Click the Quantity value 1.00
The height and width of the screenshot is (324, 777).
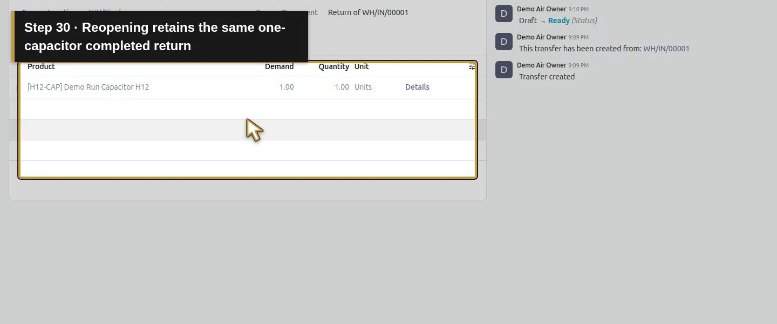[x=342, y=87]
